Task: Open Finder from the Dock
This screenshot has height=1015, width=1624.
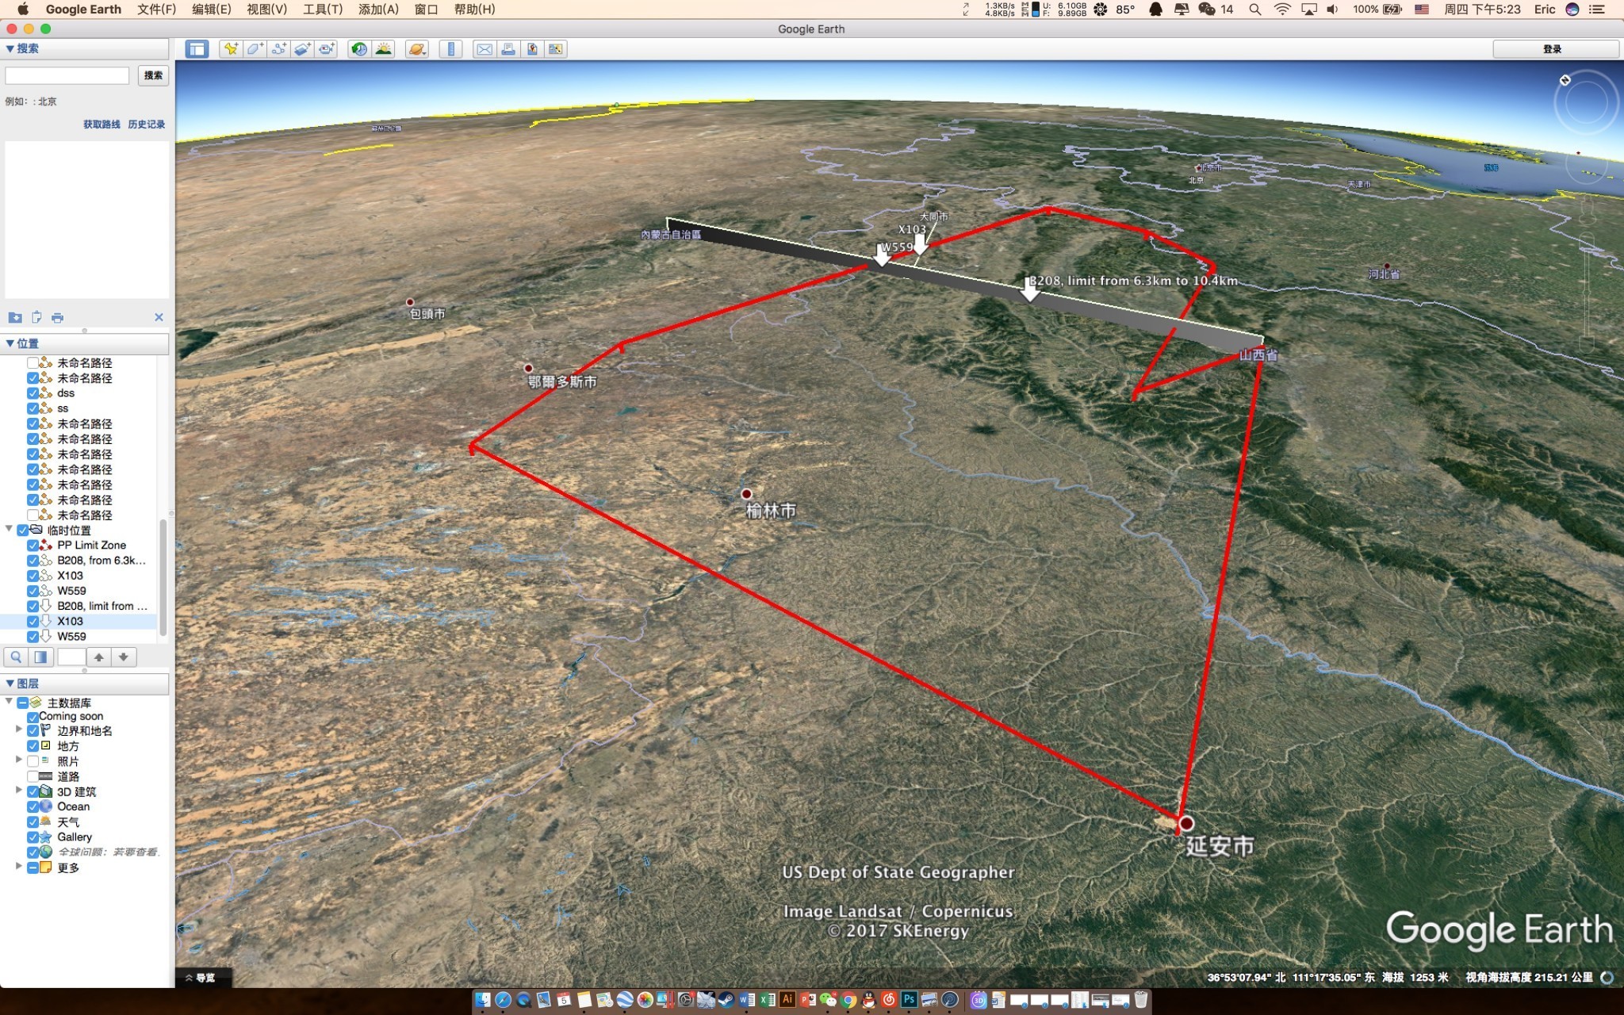Action: coord(482,1000)
